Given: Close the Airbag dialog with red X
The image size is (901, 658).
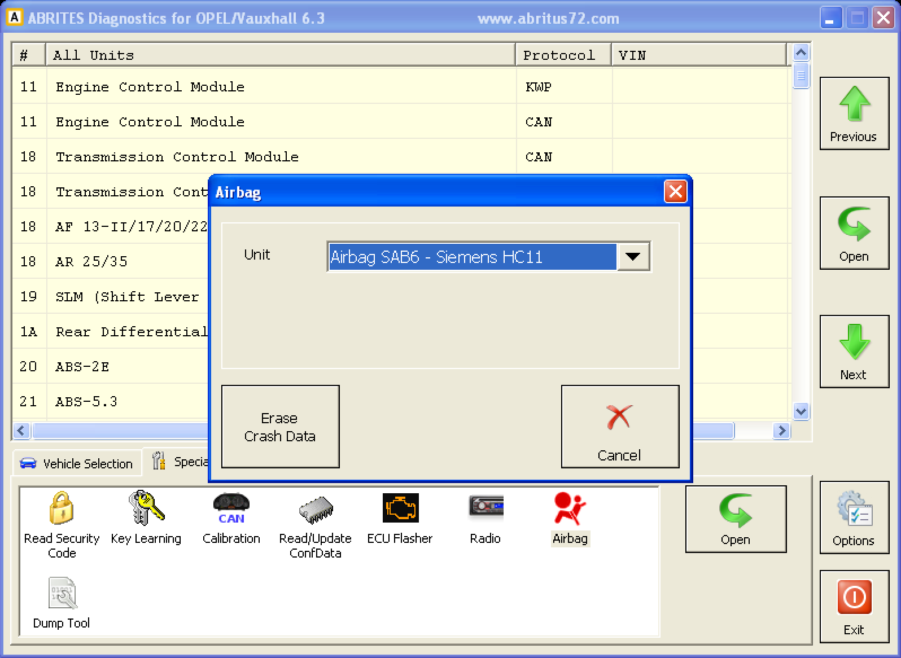Looking at the screenshot, I should 675,192.
